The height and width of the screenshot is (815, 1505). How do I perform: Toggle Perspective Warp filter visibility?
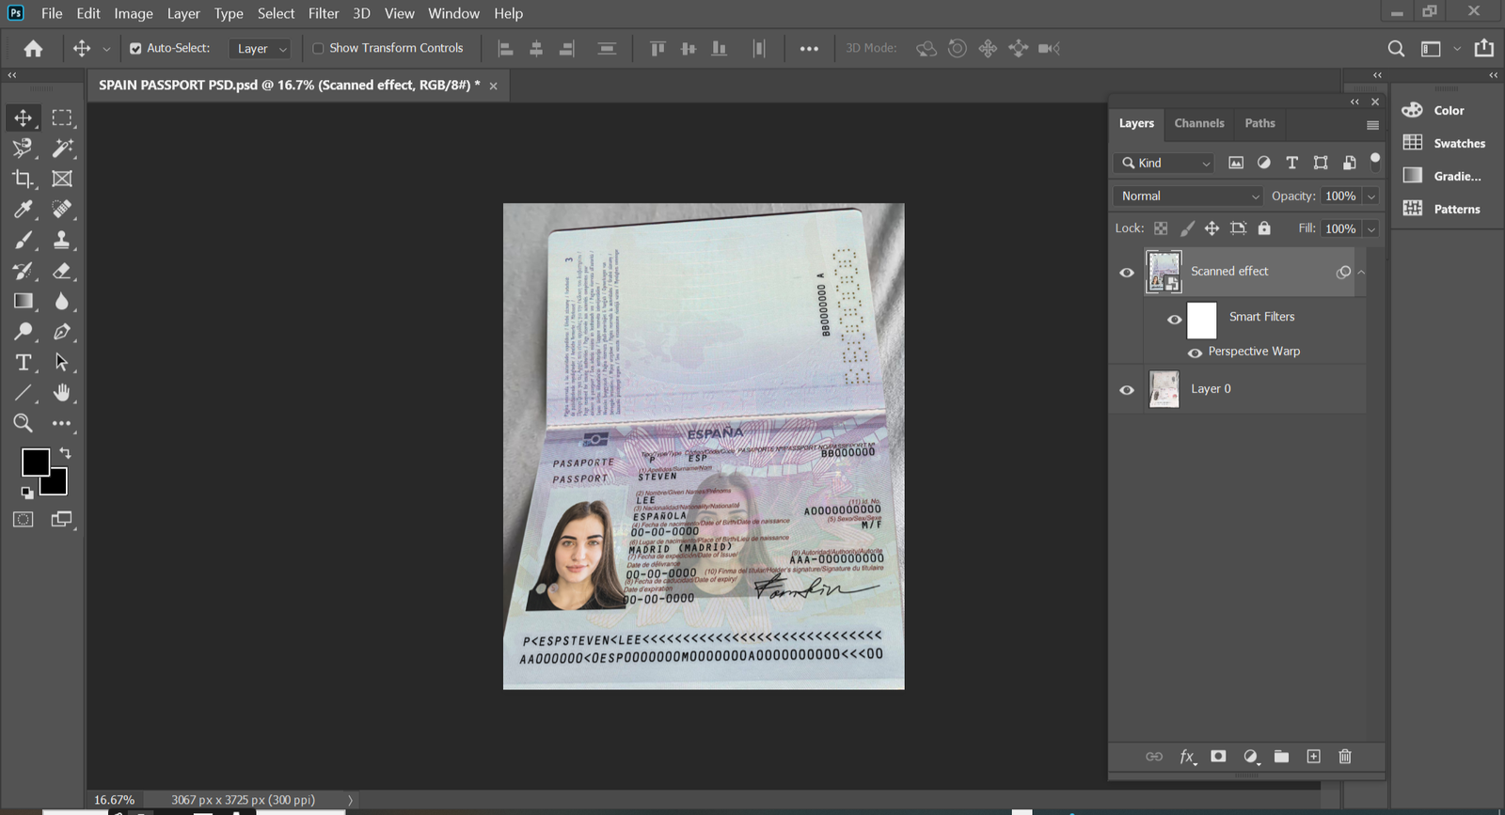point(1195,353)
